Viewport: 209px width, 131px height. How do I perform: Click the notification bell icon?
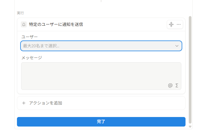coord(24,24)
